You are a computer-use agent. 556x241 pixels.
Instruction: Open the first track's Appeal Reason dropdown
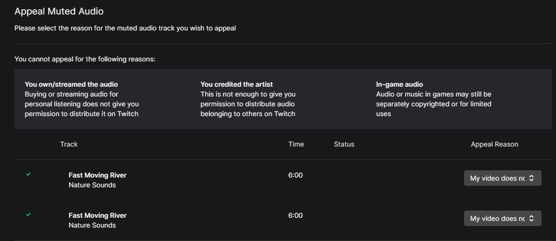pyautogui.click(x=497, y=178)
